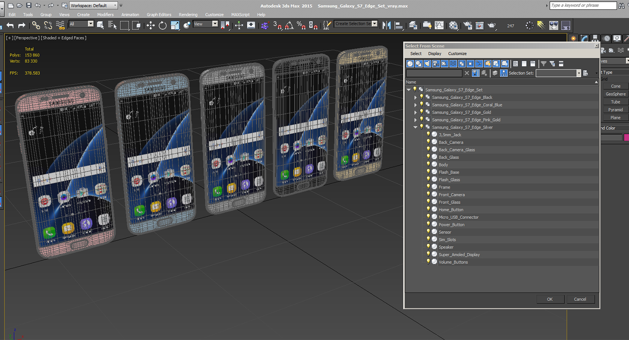Toggle Display Lights filter in dialog
629x340 pixels.
427,64
